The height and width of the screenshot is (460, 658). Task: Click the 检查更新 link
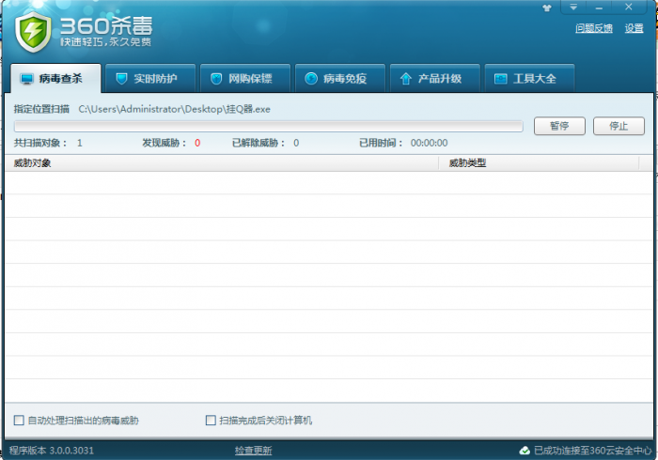coord(254,451)
